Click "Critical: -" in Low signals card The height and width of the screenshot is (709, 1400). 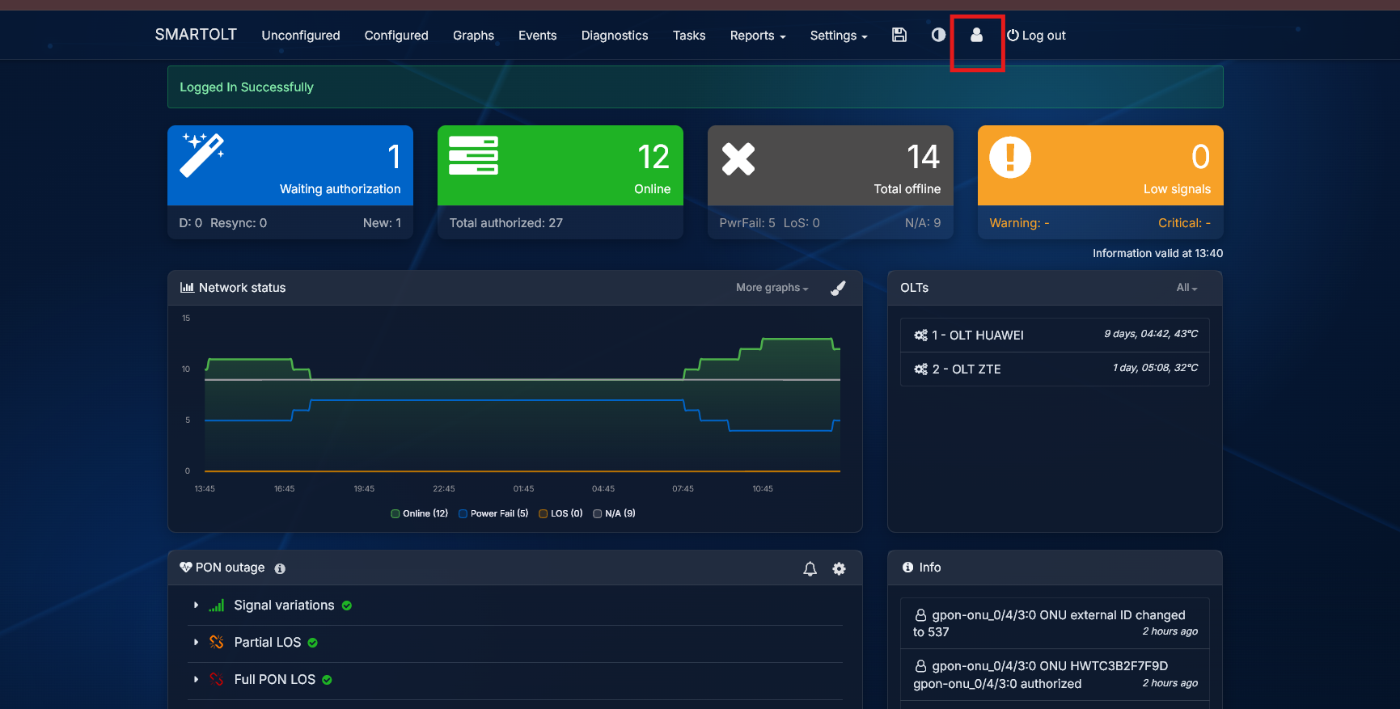1184,223
